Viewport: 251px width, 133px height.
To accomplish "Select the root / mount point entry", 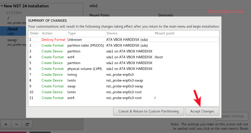I will pos(13,20).
